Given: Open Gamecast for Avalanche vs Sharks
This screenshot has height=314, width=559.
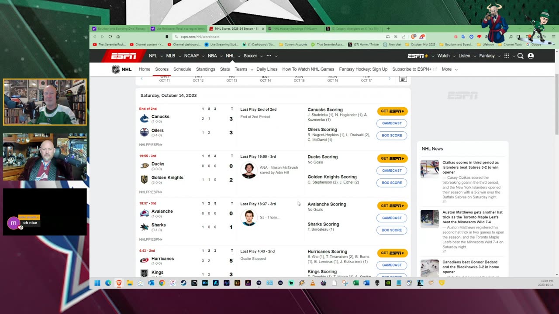Looking at the screenshot, I should 392,218.
